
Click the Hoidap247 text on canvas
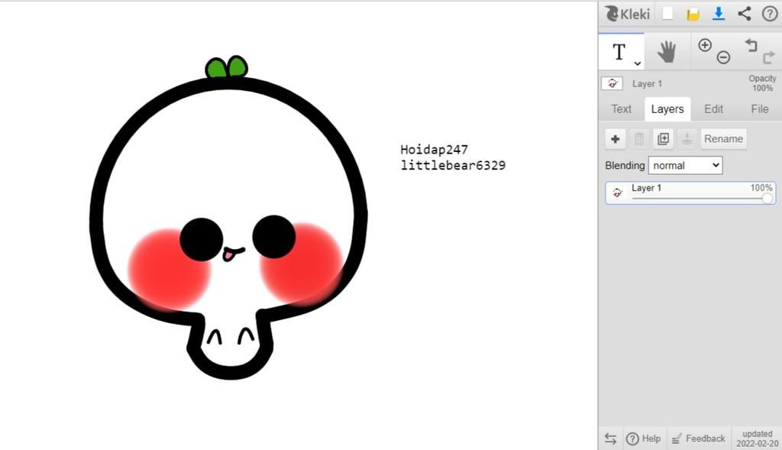point(434,150)
